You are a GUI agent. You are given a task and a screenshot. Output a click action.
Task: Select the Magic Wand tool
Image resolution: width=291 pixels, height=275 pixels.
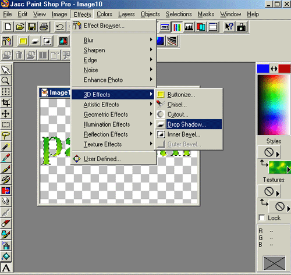tap(6, 147)
